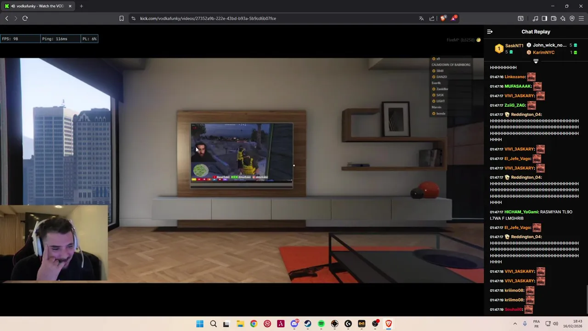
Task: Click the share page icon
Action: (432, 18)
